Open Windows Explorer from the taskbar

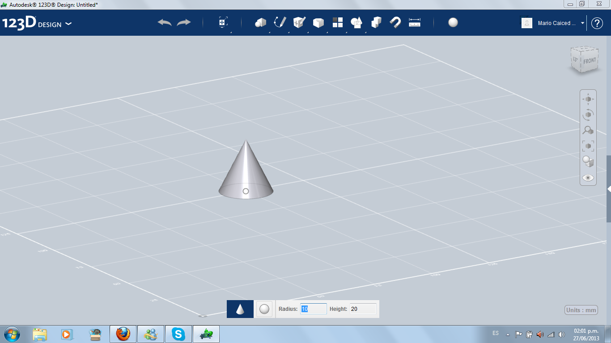coord(40,334)
